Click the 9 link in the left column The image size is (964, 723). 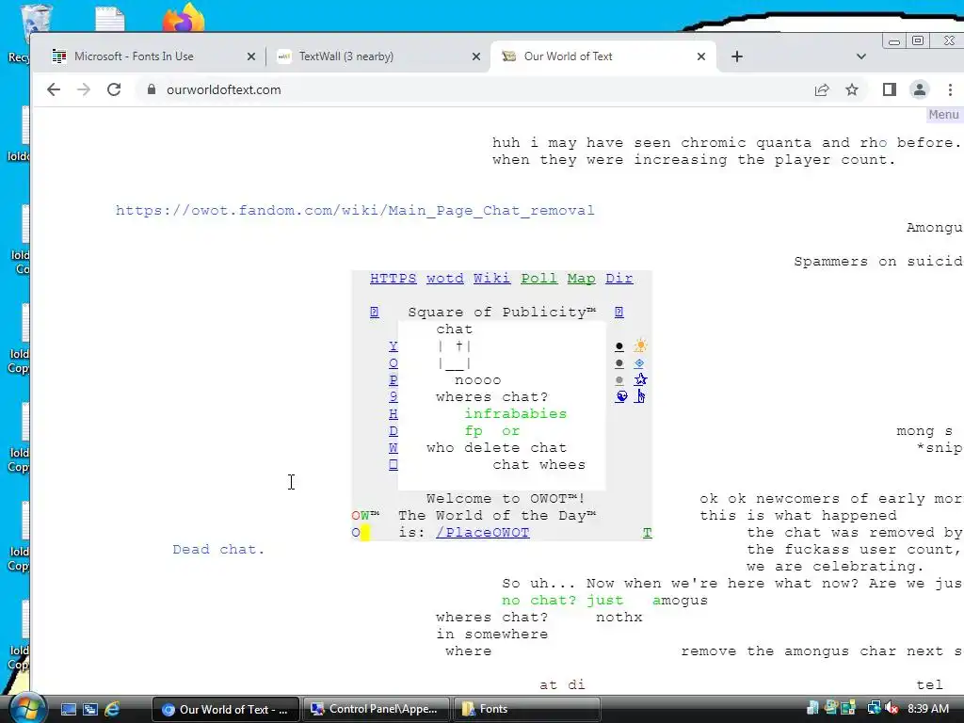click(x=394, y=397)
